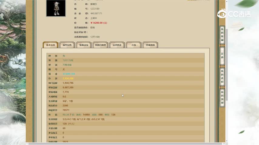Click the 师徒积分 value 78571
Viewport: 259px width, 145px height.
click(x=66, y=110)
